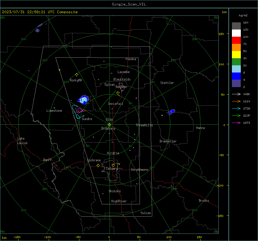Pick the gray 130–160 legend color
The image size is (258, 241).
click(236, 26)
